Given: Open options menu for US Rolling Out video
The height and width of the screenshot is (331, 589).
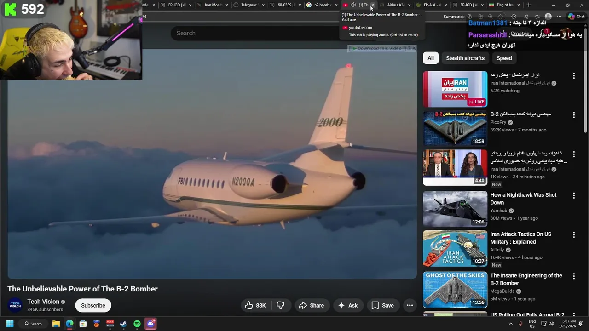Looking at the screenshot, I should (x=573, y=315).
